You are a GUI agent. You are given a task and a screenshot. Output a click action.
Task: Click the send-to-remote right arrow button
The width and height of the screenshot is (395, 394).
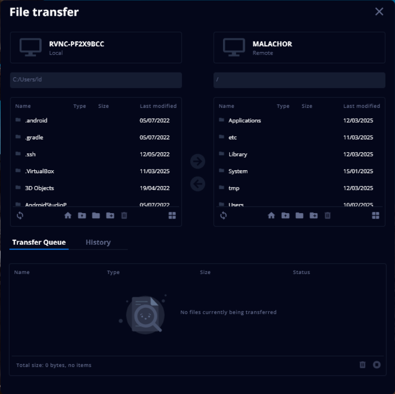[197, 161]
